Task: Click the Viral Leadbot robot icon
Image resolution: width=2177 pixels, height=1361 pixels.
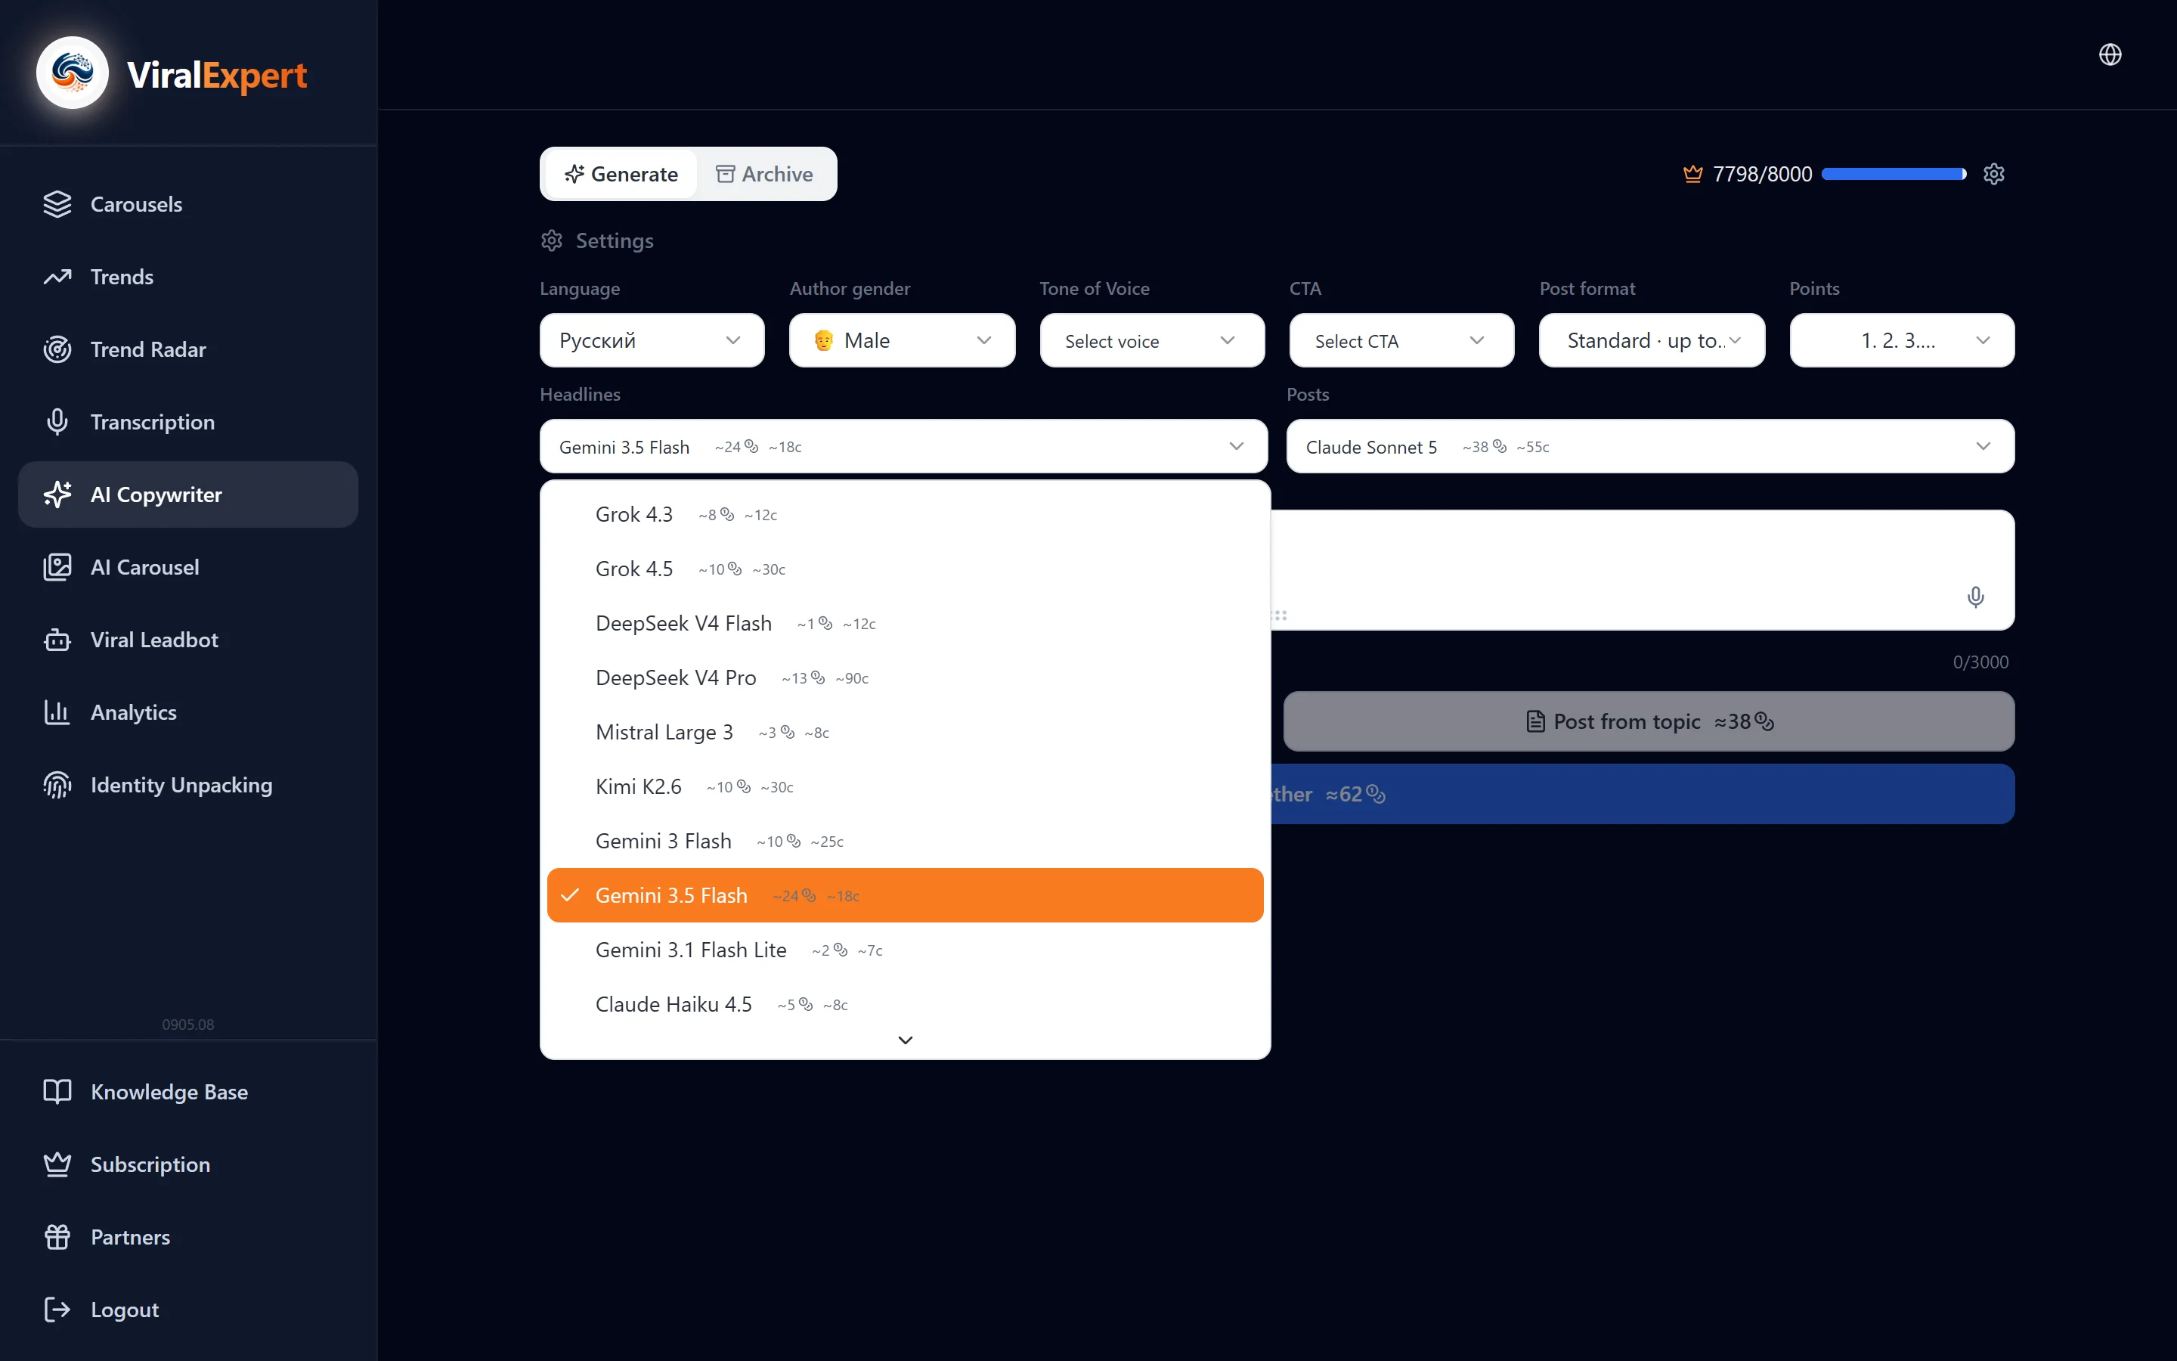Action: pyautogui.click(x=57, y=640)
